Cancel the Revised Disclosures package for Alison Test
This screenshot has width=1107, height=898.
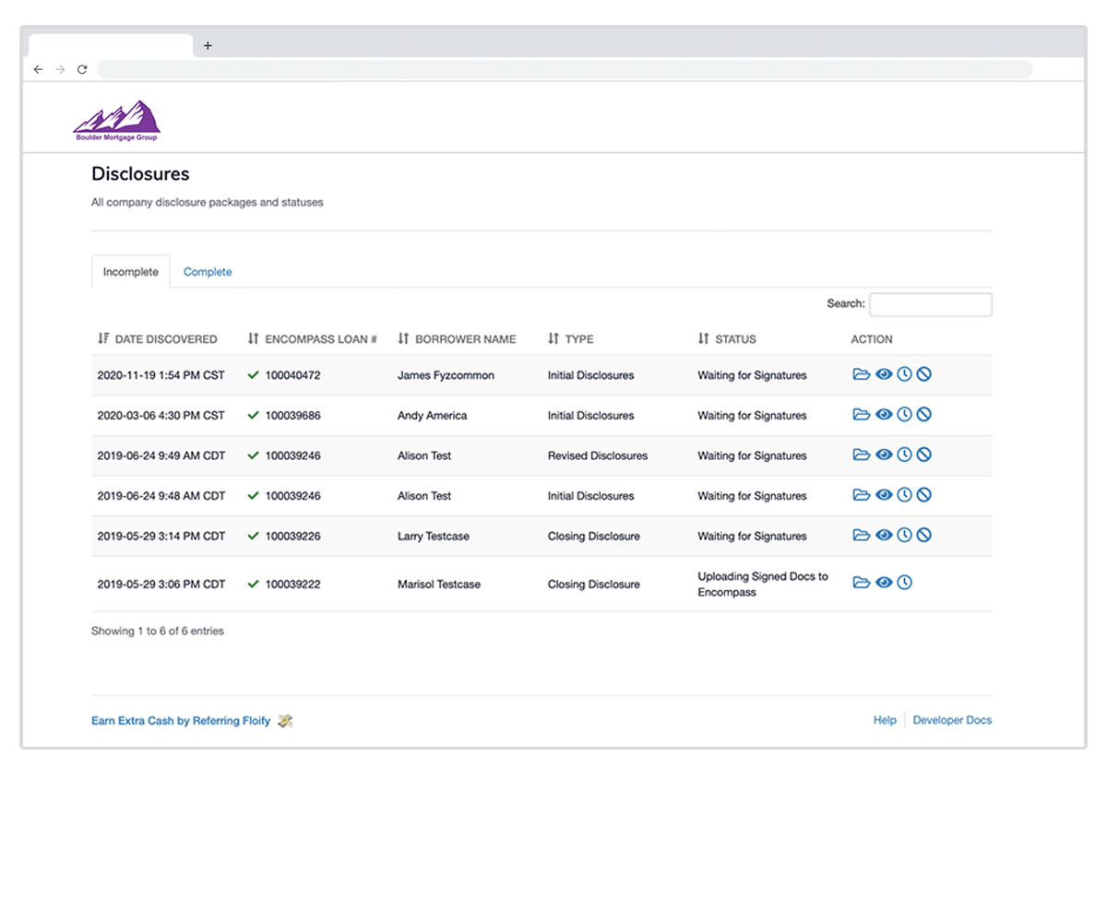pos(924,455)
